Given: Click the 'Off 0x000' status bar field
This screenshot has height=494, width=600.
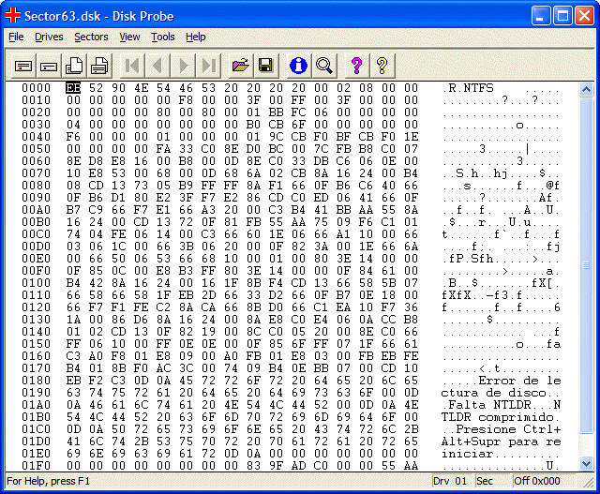Looking at the screenshot, I should [x=544, y=481].
